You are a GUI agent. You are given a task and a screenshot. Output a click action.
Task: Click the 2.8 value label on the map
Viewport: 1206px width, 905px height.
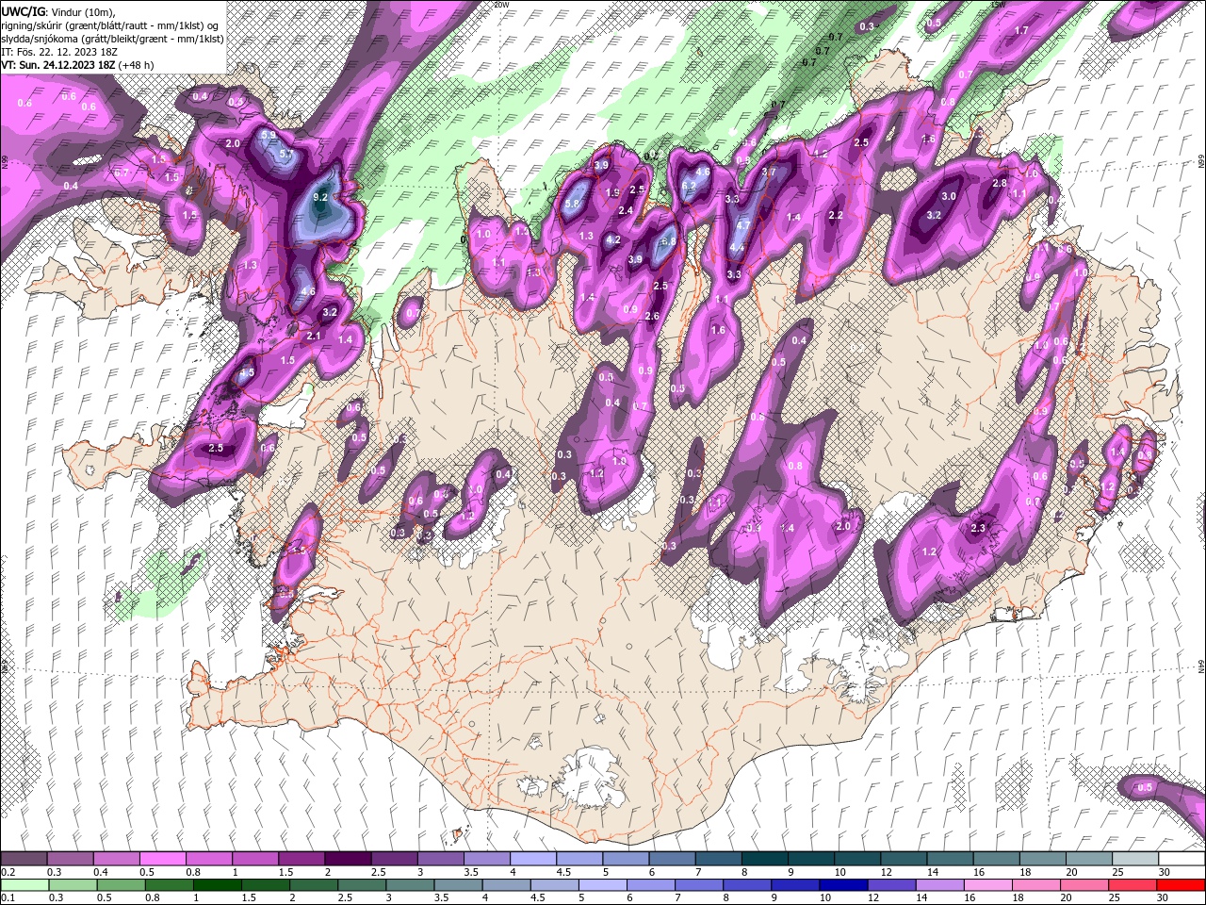point(1001,183)
